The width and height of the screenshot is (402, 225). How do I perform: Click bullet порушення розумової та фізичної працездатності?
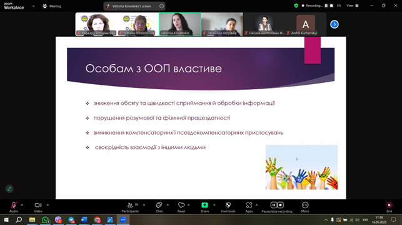(162, 118)
